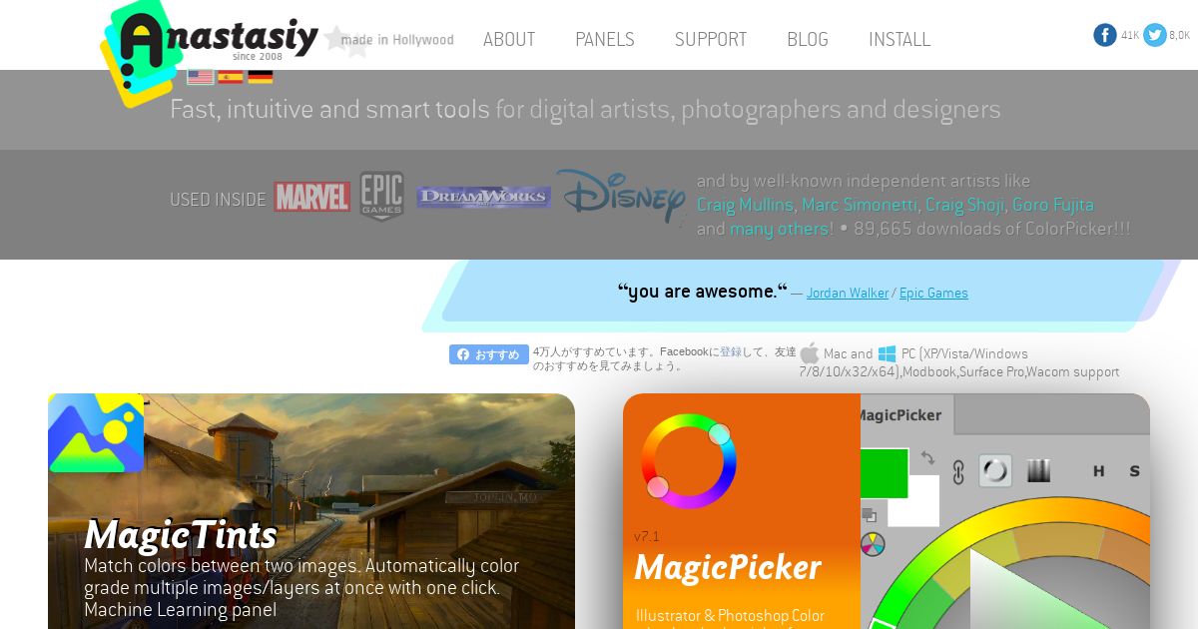Viewport: 1198px width, 629px height.
Task: Go to the INSTALL page
Action: point(899,39)
